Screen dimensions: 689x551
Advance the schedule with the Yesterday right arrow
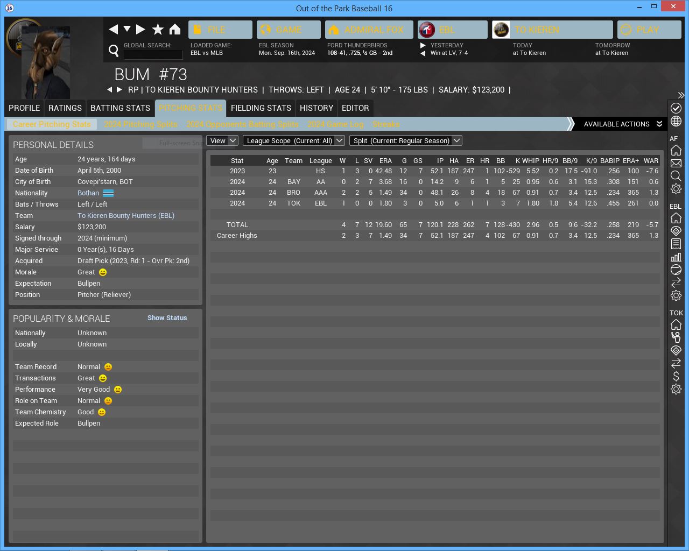pos(423,46)
